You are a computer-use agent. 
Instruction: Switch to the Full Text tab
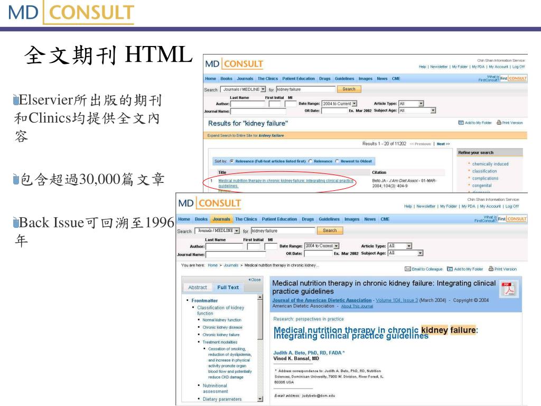[228, 287]
